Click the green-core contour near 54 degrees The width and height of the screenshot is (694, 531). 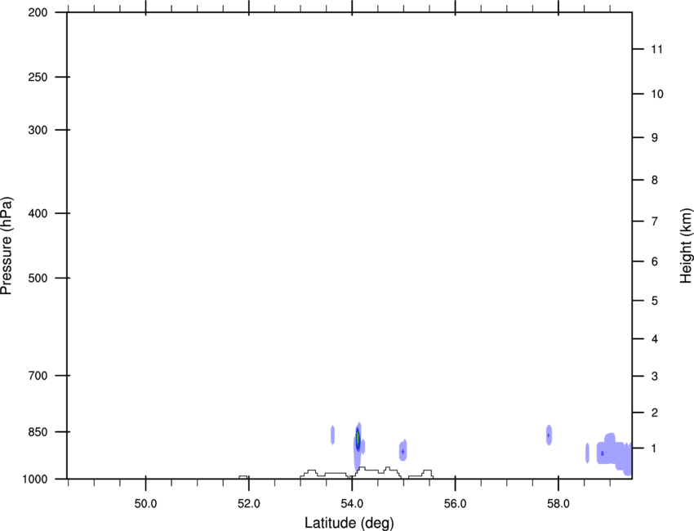click(358, 439)
